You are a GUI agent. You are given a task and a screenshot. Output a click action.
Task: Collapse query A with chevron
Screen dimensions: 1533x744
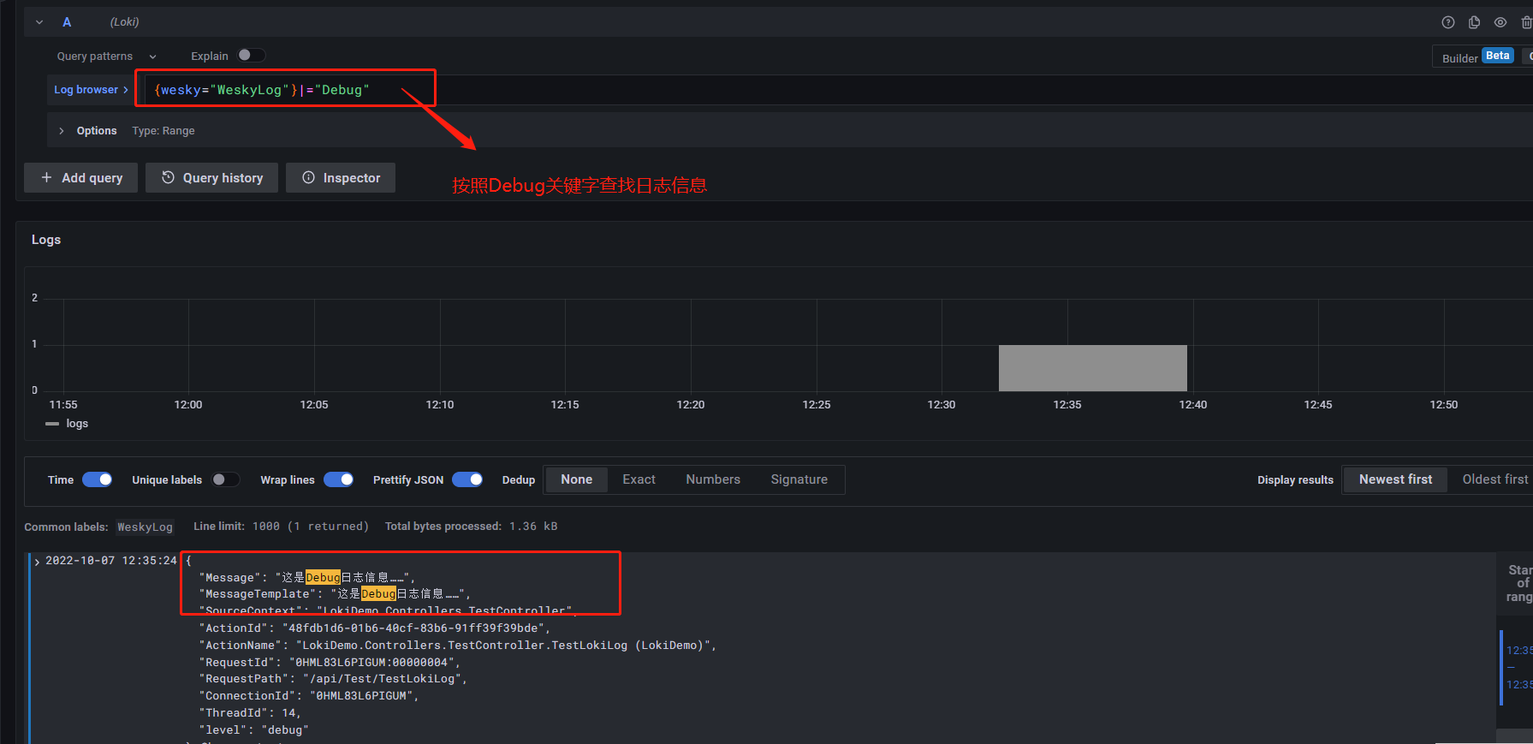tap(39, 22)
